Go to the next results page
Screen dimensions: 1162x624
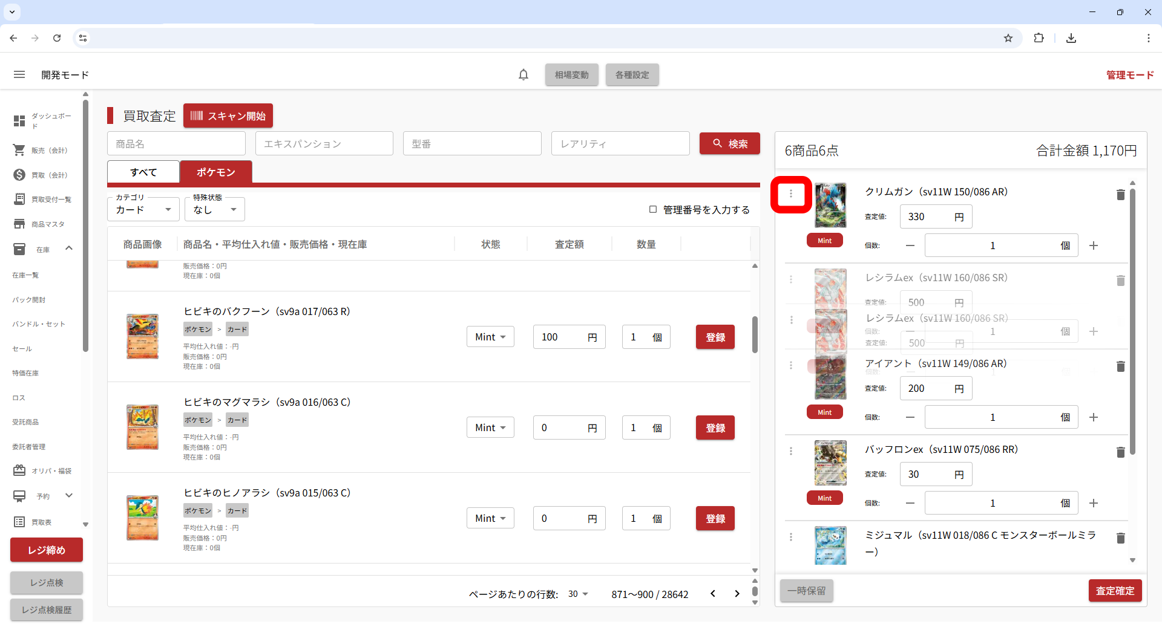(737, 594)
